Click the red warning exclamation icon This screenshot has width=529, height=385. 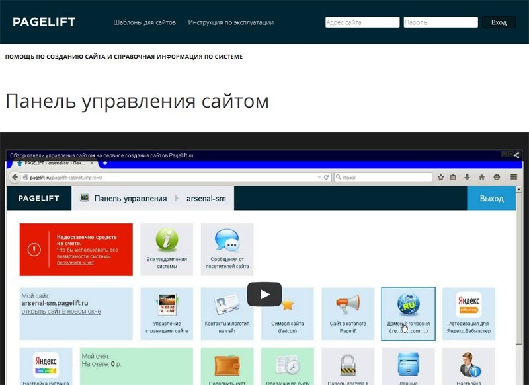34,250
